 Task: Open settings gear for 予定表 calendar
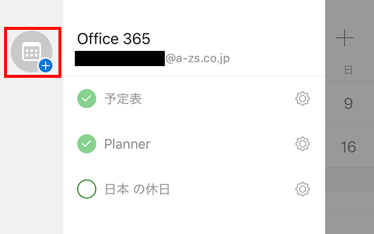[303, 99]
